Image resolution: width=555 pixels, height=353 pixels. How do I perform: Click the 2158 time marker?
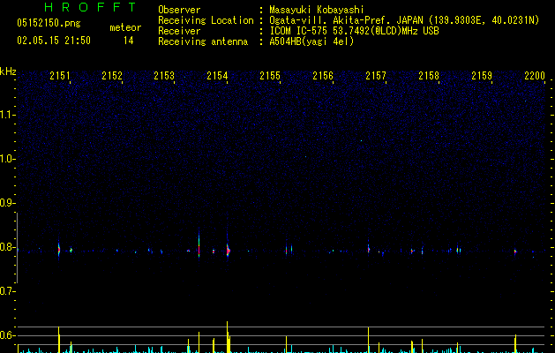[429, 75]
